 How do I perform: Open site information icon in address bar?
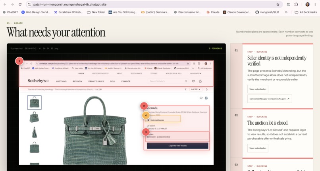(x=29, y=4)
